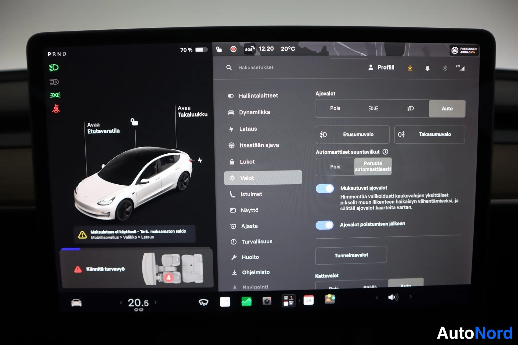Image resolution: width=518 pixels, height=345 pixels.
Task: Decrease cabin temperature with left arrow
Action: 121,303
